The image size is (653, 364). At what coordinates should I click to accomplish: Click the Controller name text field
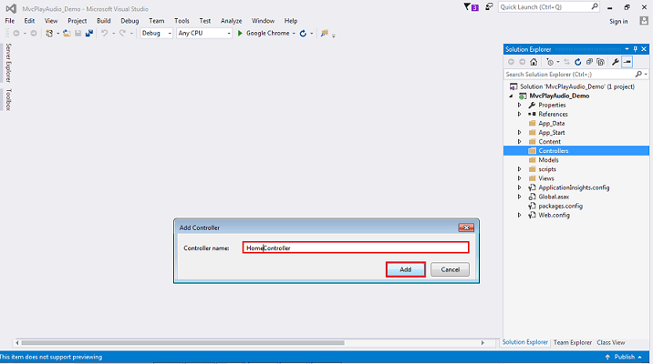(x=356, y=248)
